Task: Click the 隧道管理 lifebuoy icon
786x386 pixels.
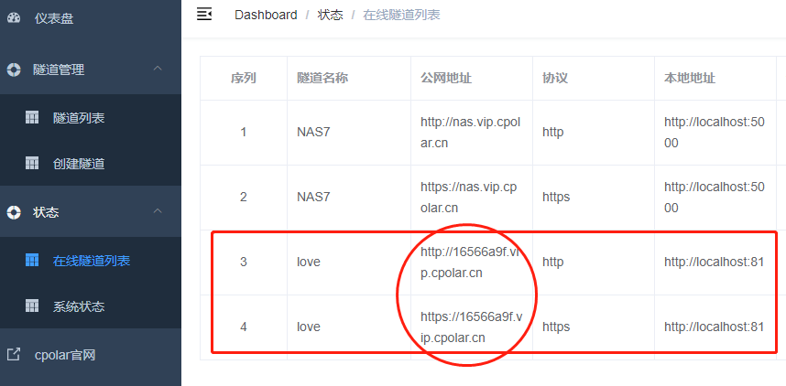Action: pyautogui.click(x=14, y=70)
